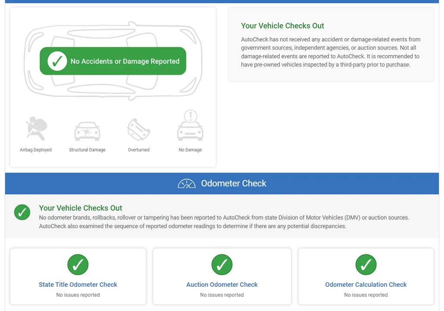Click the No Damage car icon
The width and height of the screenshot is (444, 311).
pyautogui.click(x=190, y=125)
